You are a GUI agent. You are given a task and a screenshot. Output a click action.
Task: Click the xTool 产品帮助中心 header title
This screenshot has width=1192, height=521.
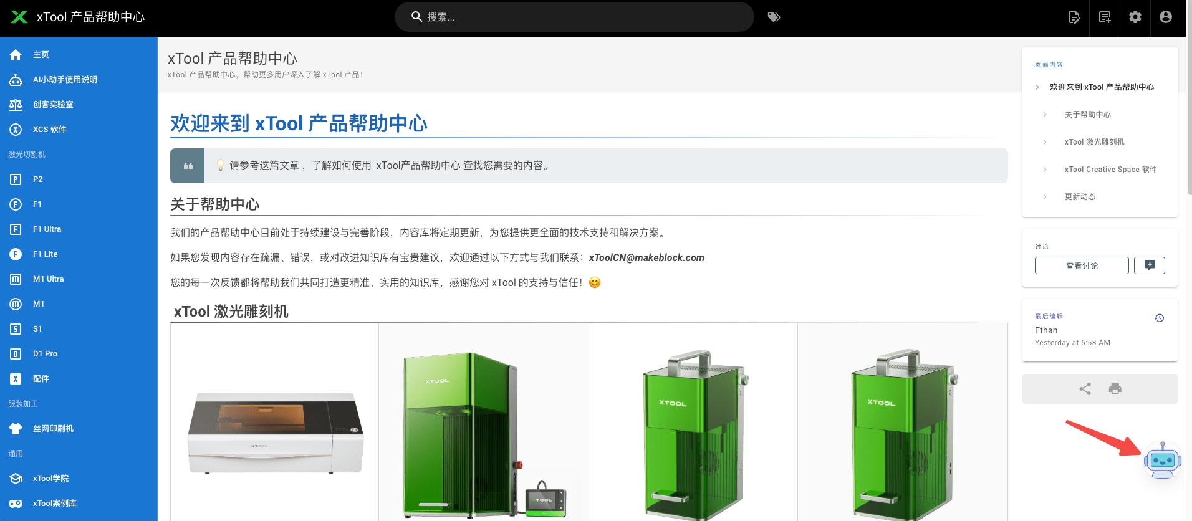90,17
